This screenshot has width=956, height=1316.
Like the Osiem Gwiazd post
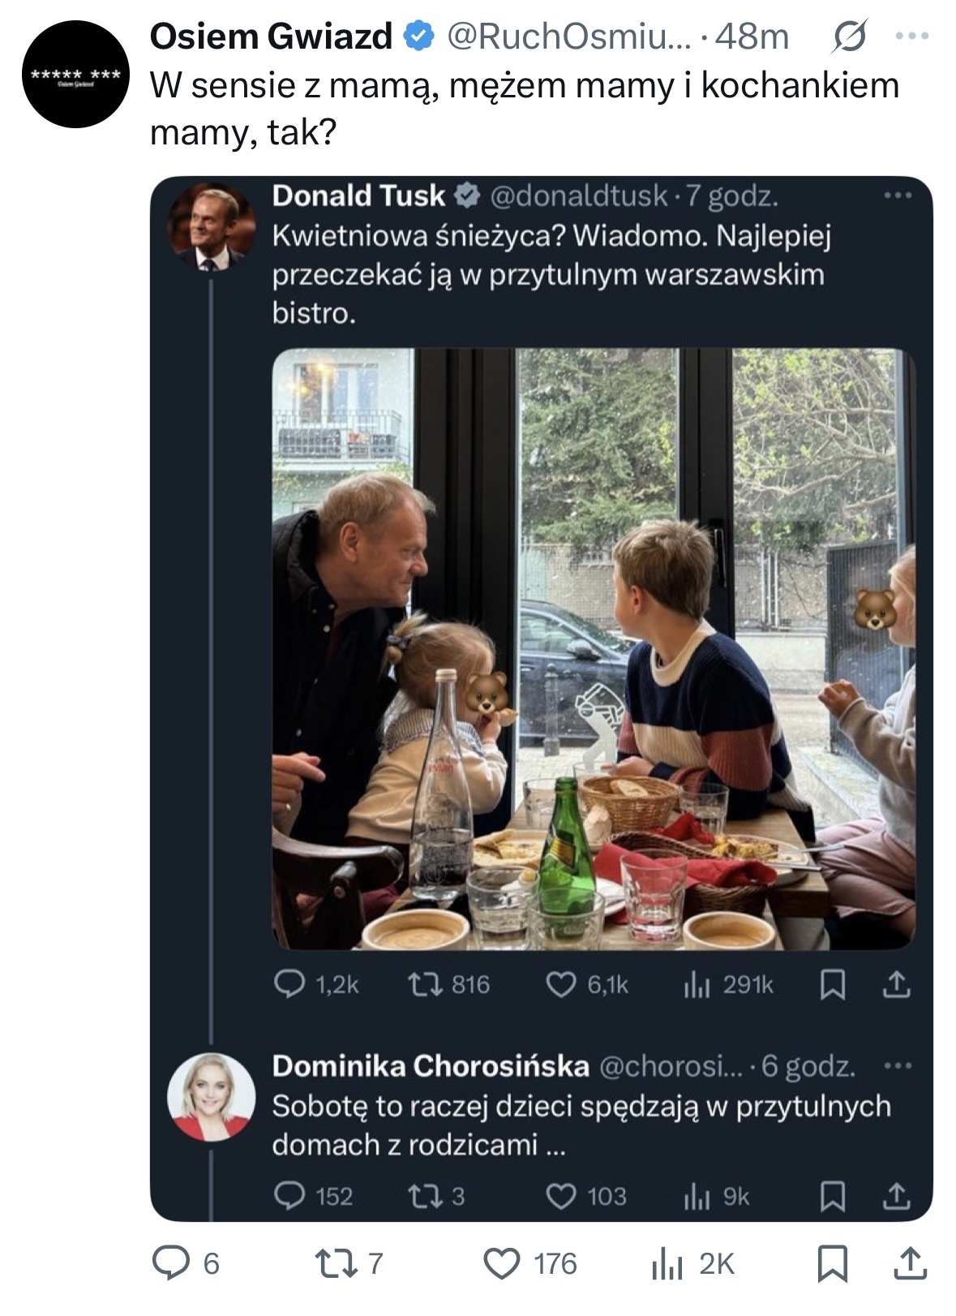click(x=502, y=1263)
